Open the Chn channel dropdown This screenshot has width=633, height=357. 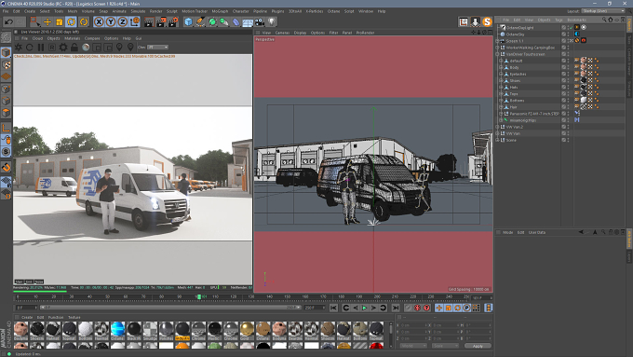point(157,48)
